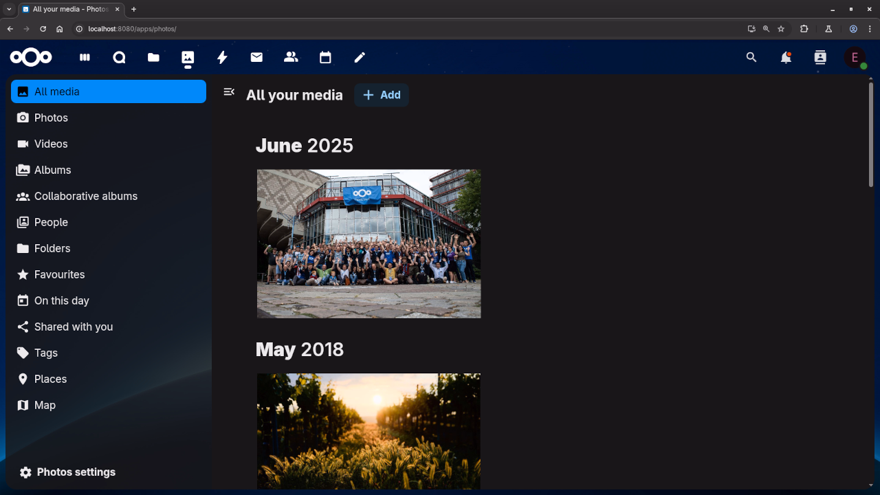Open the Talk app icon

pos(119,58)
